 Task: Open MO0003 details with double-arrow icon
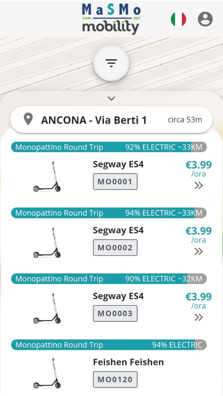(199, 317)
